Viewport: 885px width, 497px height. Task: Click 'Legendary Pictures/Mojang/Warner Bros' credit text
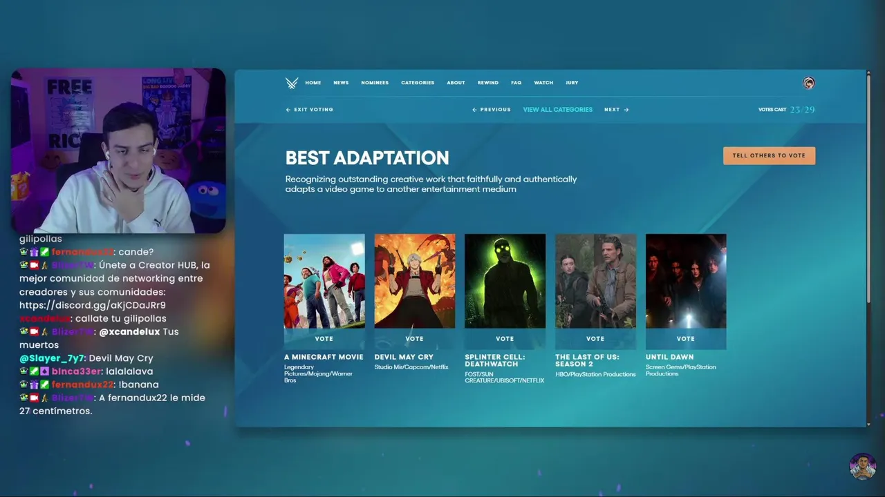319,373
